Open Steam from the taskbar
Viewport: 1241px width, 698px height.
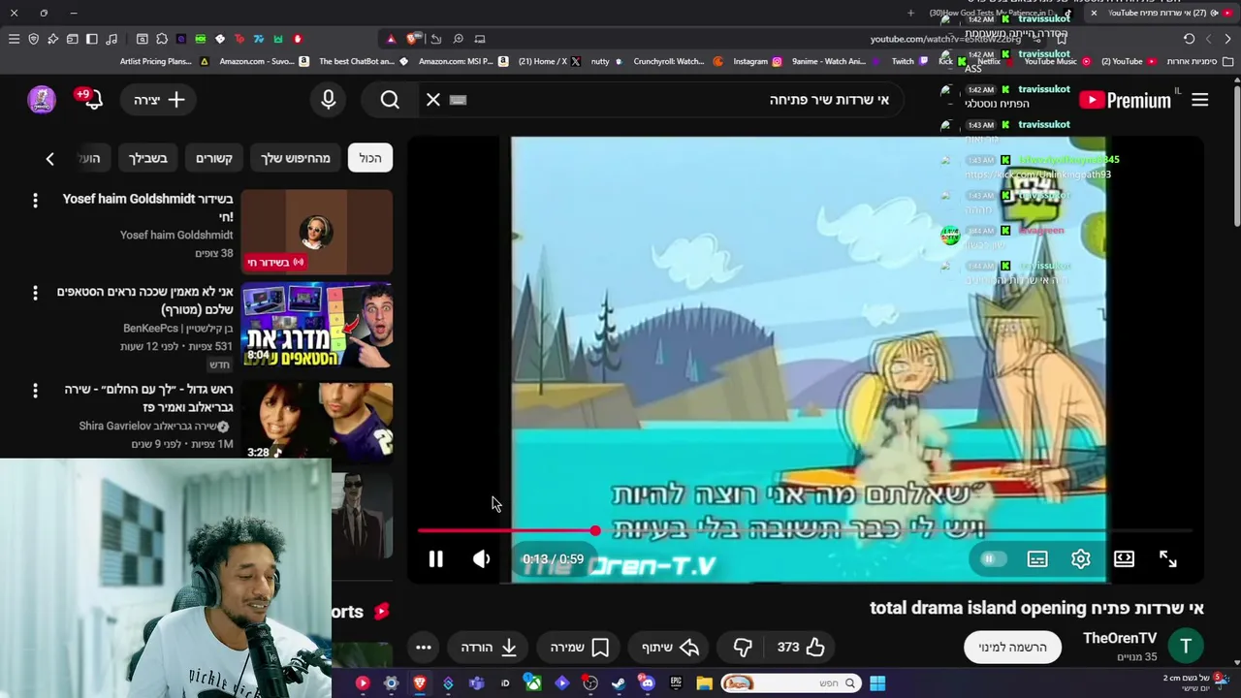(x=619, y=683)
